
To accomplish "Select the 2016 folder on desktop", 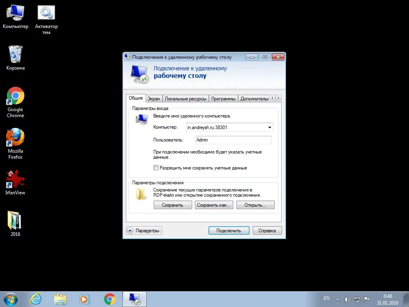I will tap(15, 223).
